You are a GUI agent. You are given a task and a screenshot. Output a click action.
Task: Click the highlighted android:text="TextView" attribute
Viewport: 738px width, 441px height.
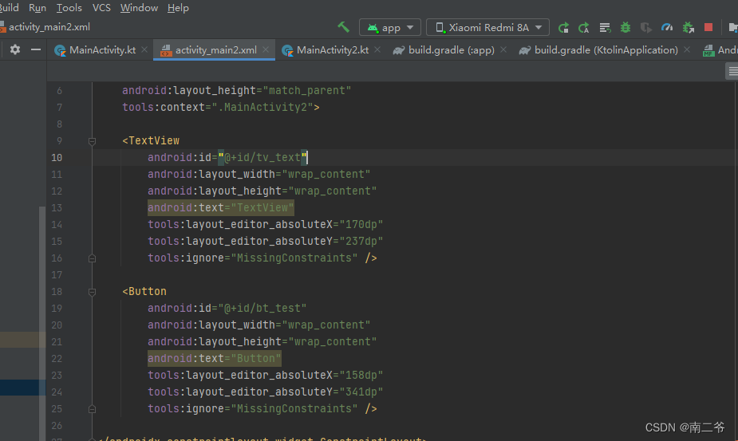[x=221, y=207]
